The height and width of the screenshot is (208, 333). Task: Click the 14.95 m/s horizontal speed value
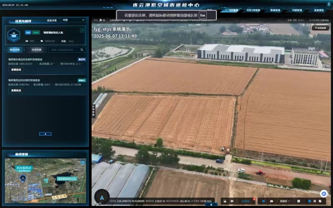(206, 201)
